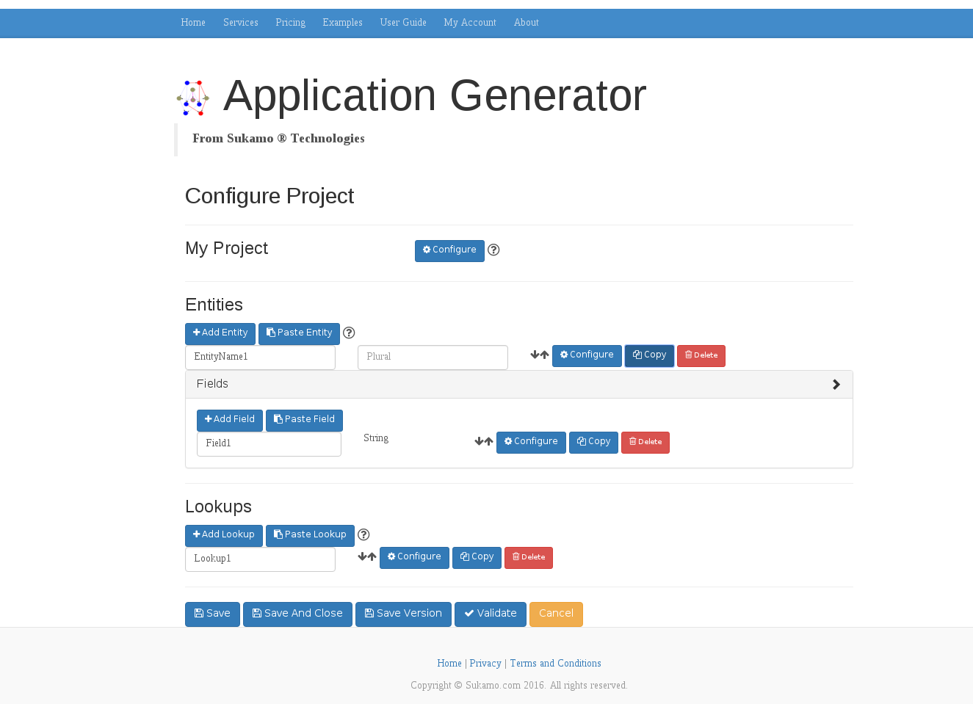The width and height of the screenshot is (973, 704).
Task: Open the Fields panel header
Action: tap(212, 384)
